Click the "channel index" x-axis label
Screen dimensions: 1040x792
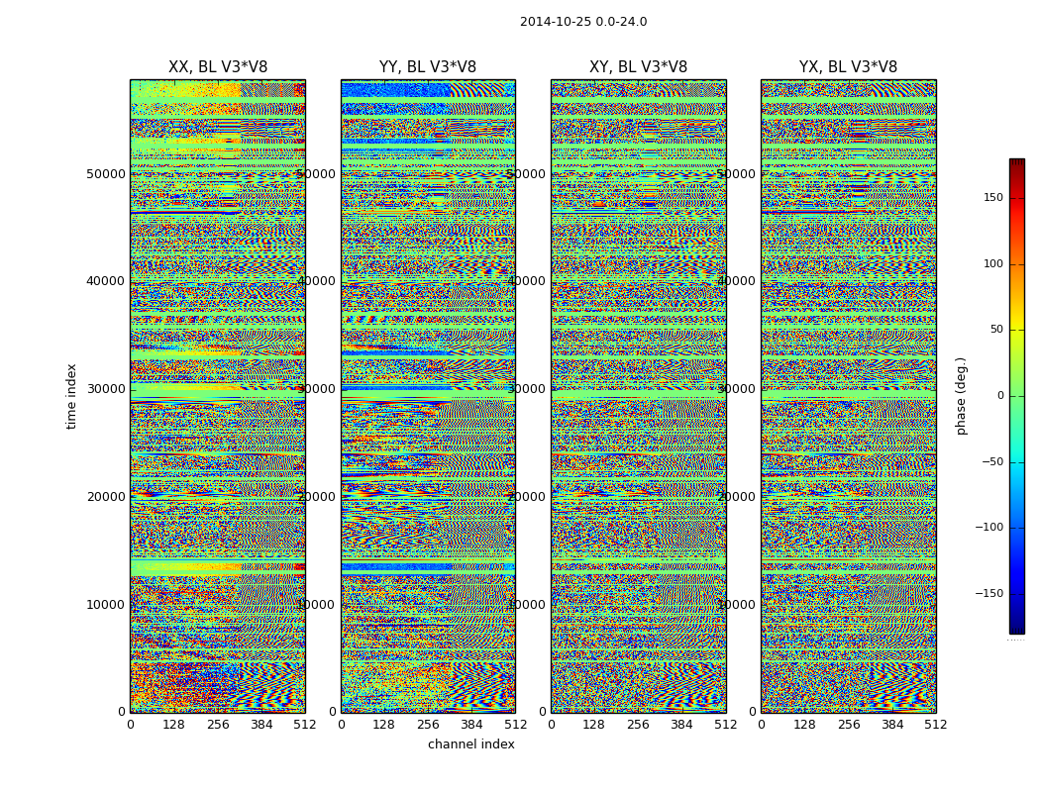pos(471,744)
